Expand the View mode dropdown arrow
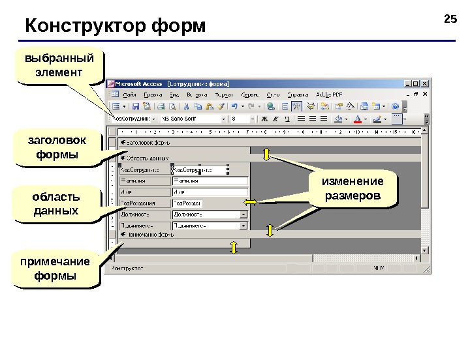470x352 pixels. (x=124, y=106)
